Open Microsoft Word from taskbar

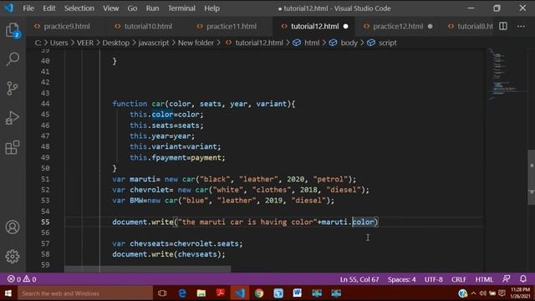(x=298, y=293)
